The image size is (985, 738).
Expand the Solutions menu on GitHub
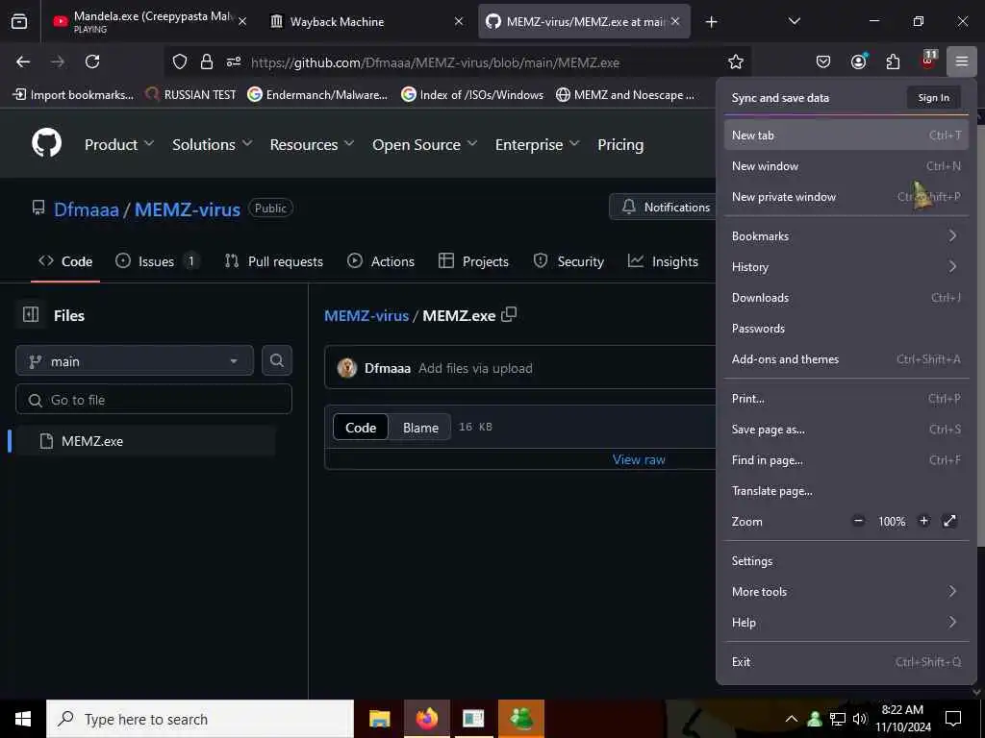pyautogui.click(x=213, y=144)
